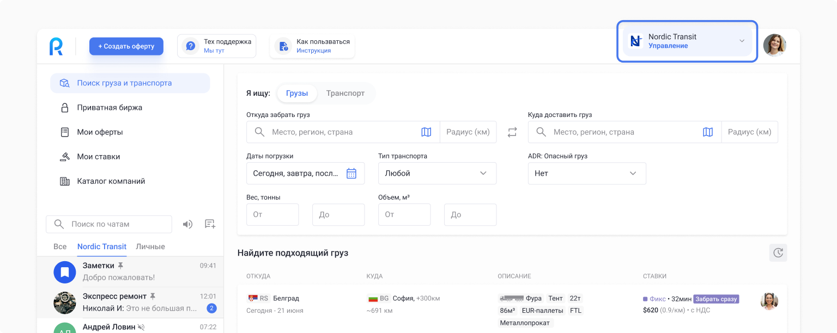Click the swap origin and destination arrows icon

(512, 132)
